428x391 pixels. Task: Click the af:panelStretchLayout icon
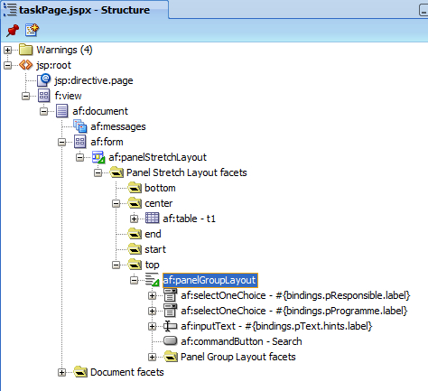[x=98, y=157]
